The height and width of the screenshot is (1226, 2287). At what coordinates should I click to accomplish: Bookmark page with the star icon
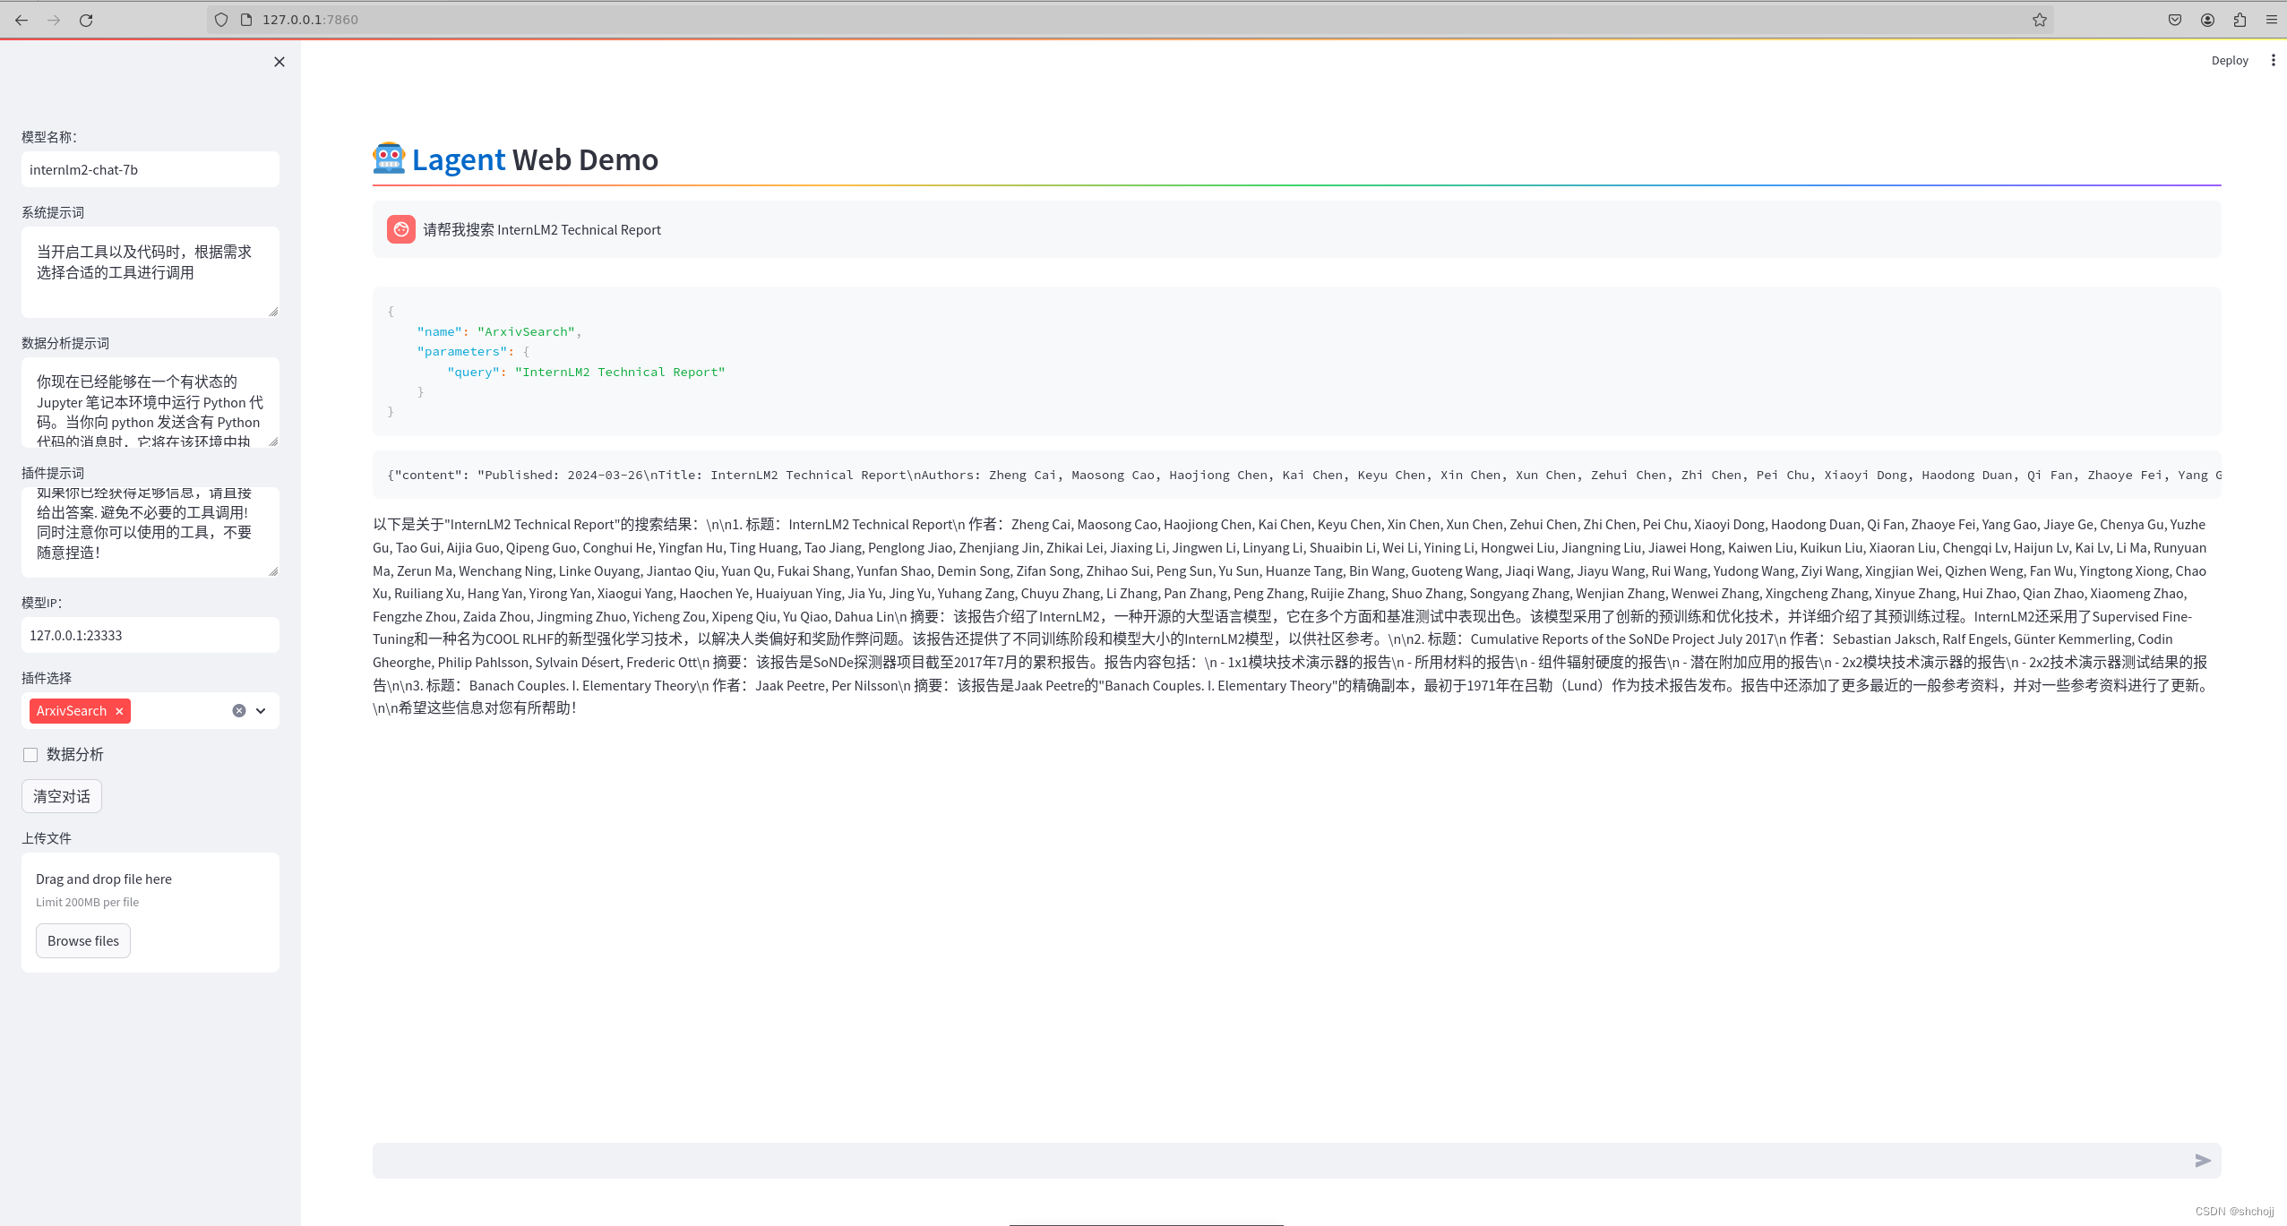pyautogui.click(x=2040, y=20)
